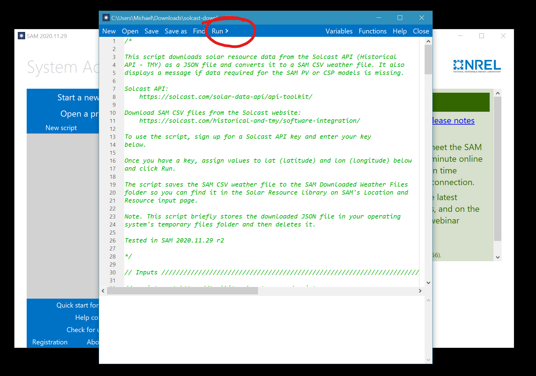Click script editor vertical scrollbar thumb
This screenshot has height=376, width=536.
coord(428,60)
